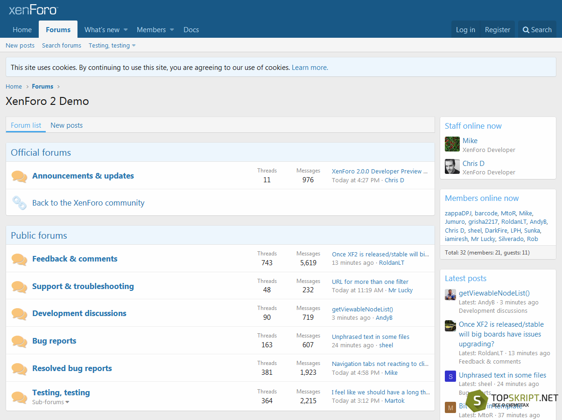Open zappaDPJ in Members online now
This screenshot has height=420, width=562.
point(458,213)
